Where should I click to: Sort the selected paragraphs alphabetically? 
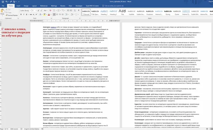coord(75,11)
